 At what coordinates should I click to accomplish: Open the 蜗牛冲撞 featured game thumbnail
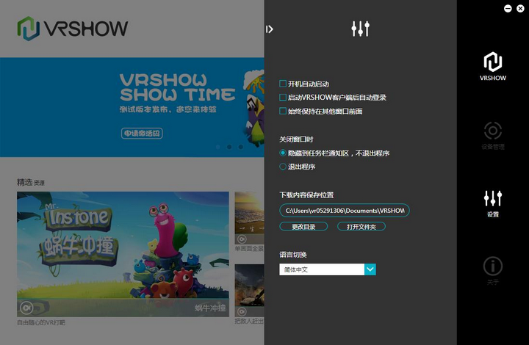pos(123,254)
